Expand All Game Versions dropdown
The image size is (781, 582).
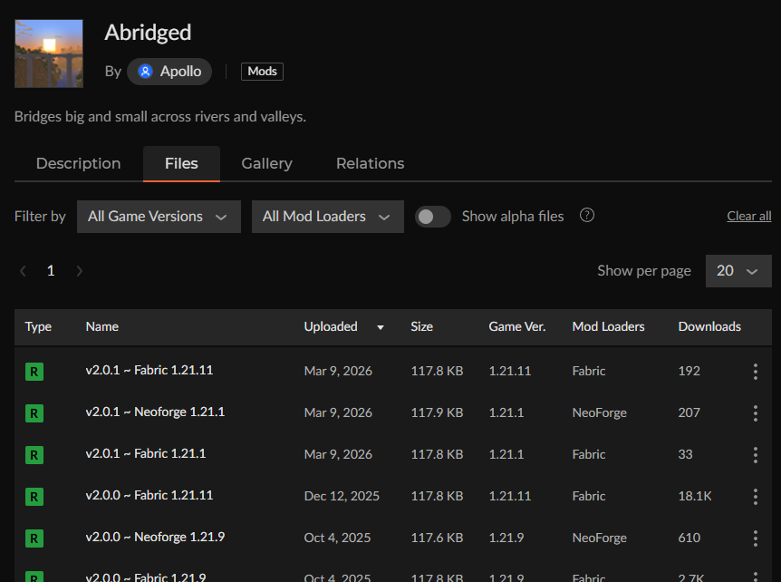click(159, 217)
